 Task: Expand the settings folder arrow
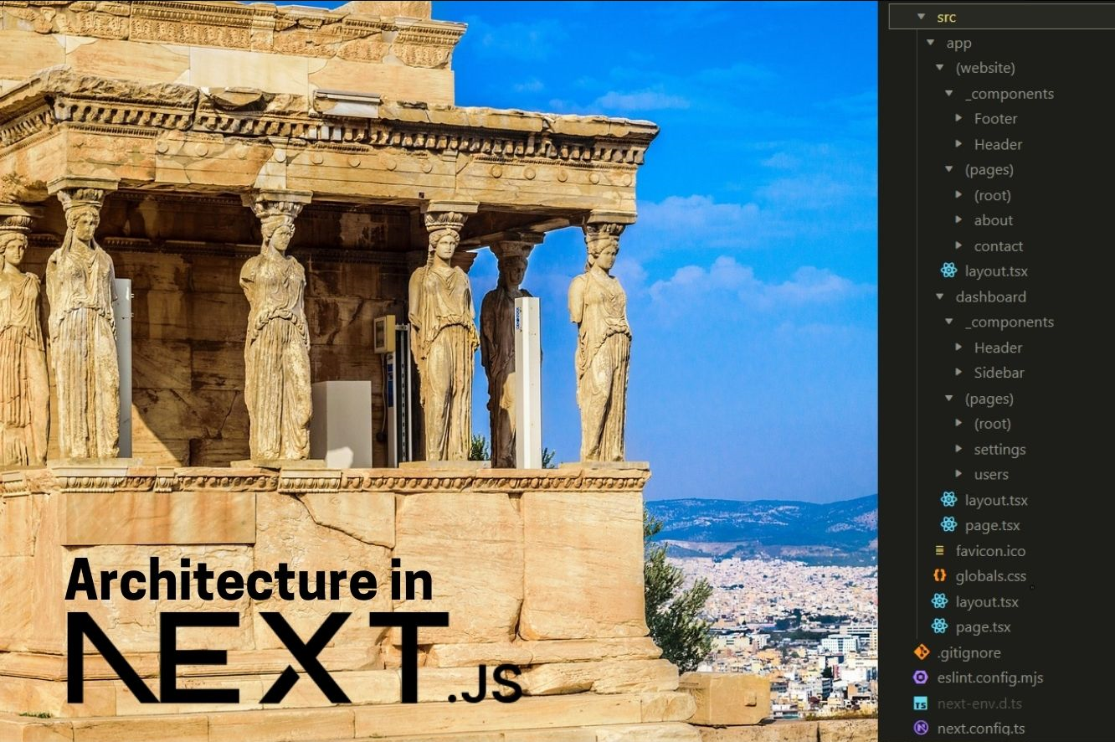(x=959, y=449)
